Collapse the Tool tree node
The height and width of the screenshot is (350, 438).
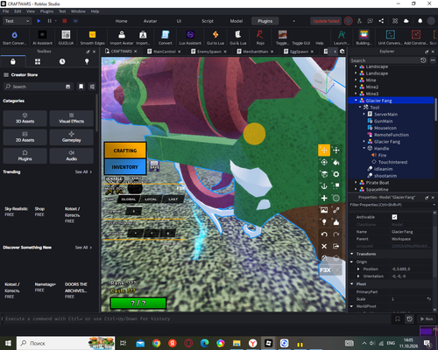coord(360,108)
